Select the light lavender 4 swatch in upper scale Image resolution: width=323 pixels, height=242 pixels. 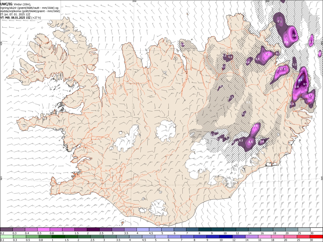143,229
